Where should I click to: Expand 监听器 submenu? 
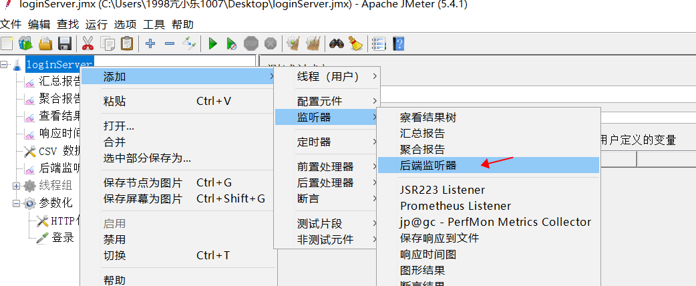click(x=327, y=117)
